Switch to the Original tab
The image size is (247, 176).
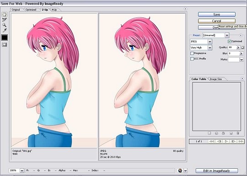click(x=16, y=10)
